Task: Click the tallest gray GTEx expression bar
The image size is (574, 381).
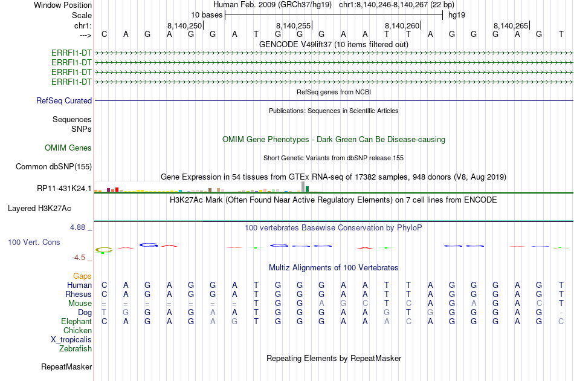Action: [303, 186]
